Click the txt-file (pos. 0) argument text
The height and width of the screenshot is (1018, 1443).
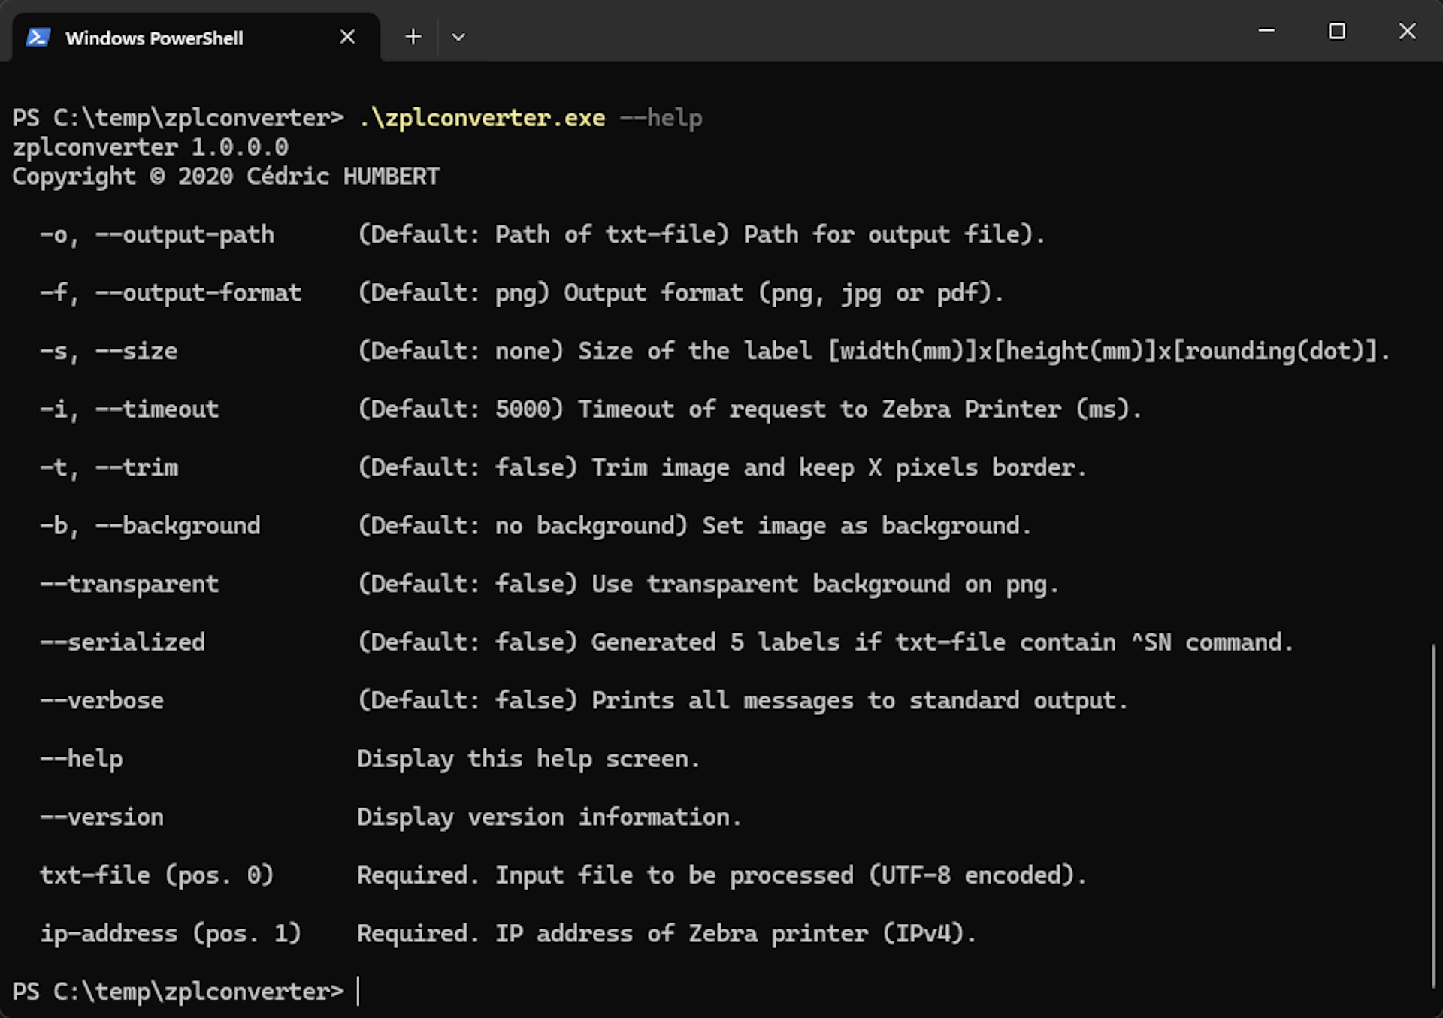pos(157,875)
